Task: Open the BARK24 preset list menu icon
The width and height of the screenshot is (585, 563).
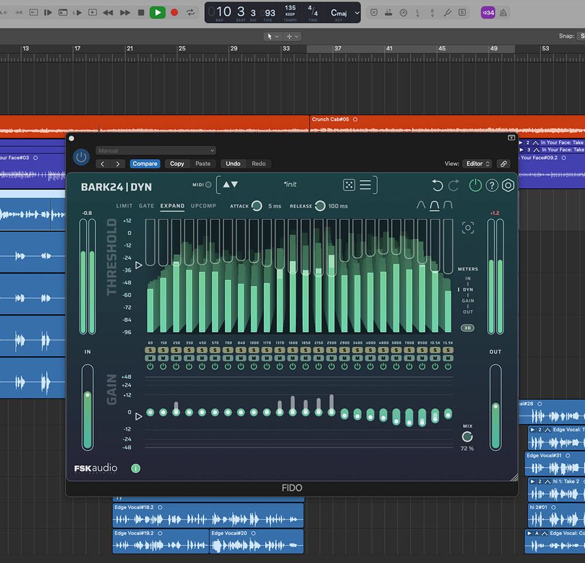Action: [365, 185]
